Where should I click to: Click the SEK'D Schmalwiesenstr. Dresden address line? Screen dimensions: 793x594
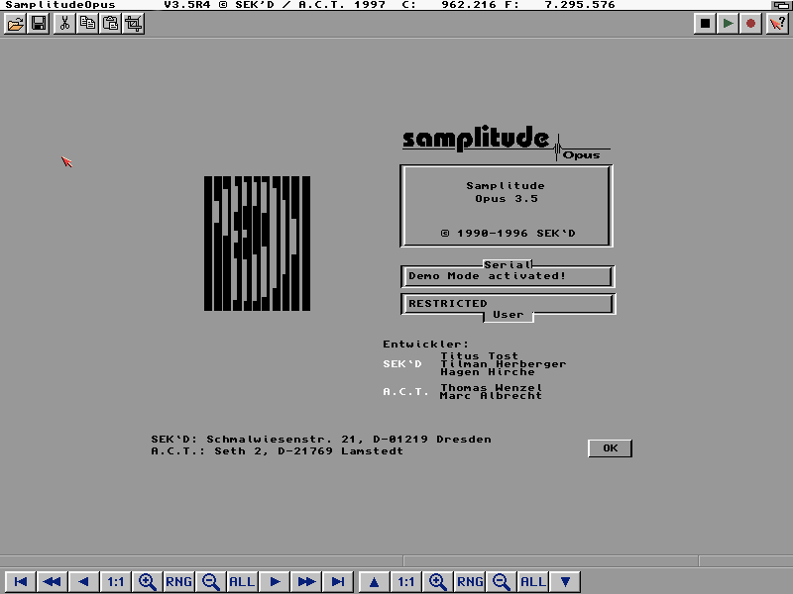pos(320,439)
